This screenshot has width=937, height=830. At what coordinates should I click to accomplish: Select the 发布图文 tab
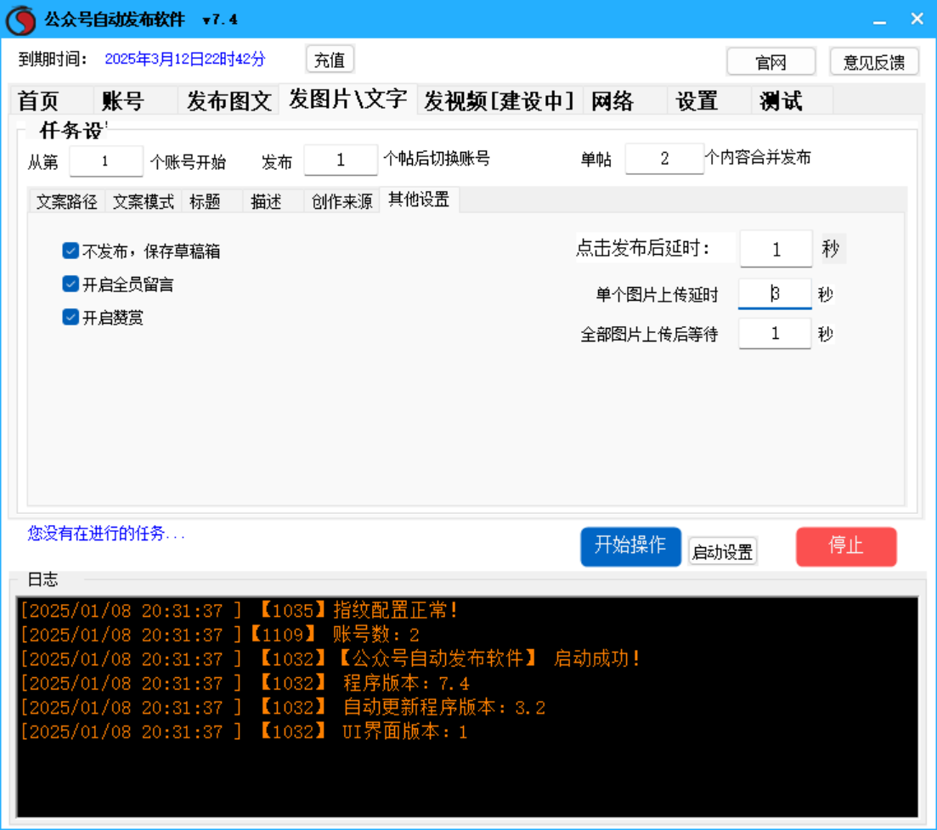[229, 100]
